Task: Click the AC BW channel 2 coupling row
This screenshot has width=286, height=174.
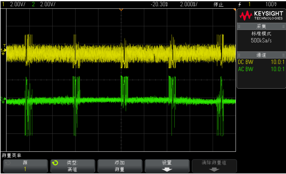Action: [261, 69]
